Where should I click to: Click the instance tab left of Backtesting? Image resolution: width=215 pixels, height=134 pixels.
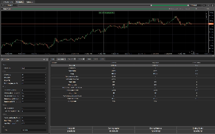[8, 2]
